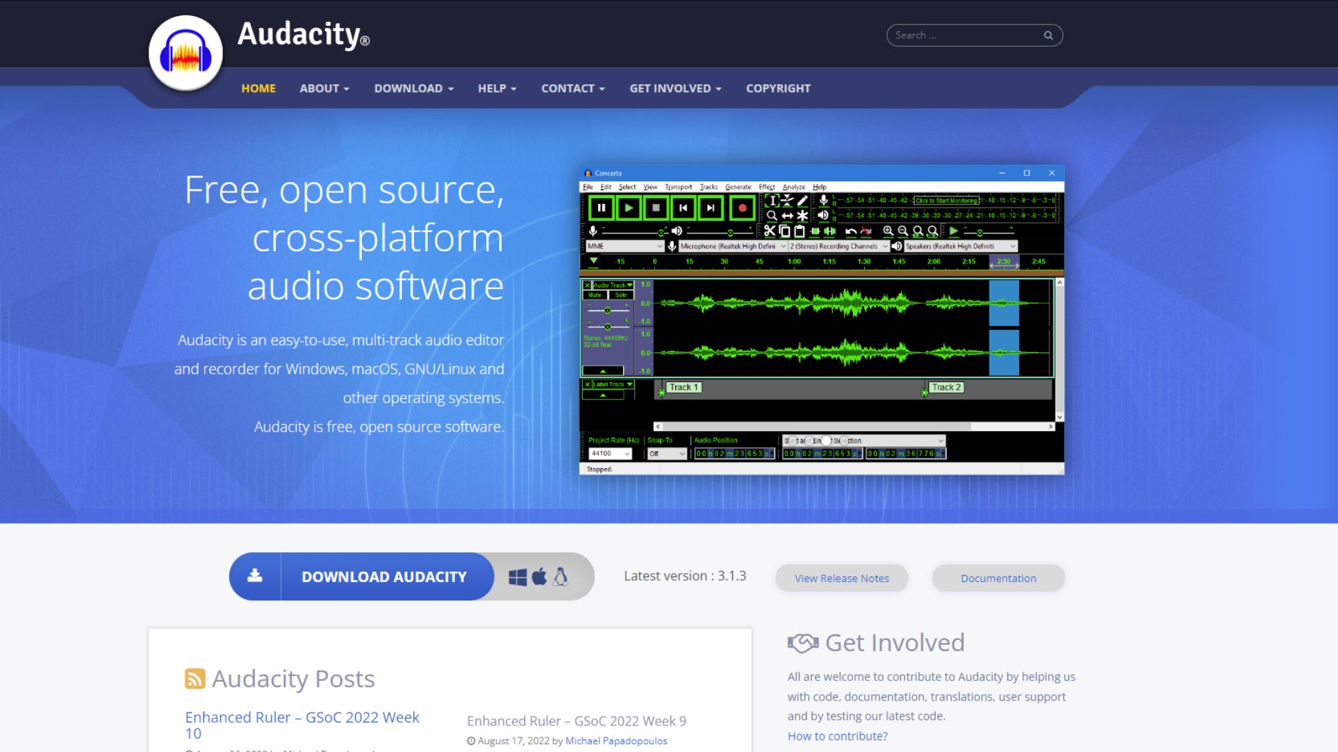This screenshot has height=752, width=1338.
Task: Click the Fit Project zoom icon
Action: pos(933,231)
